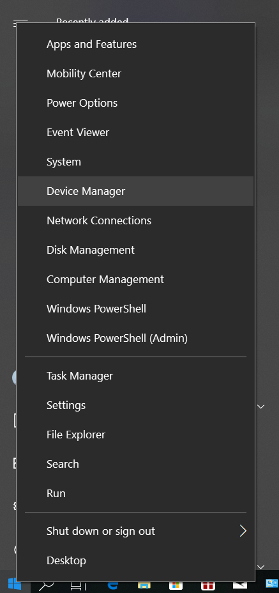Choose Search in the menu
The height and width of the screenshot is (593, 279).
tap(135, 464)
